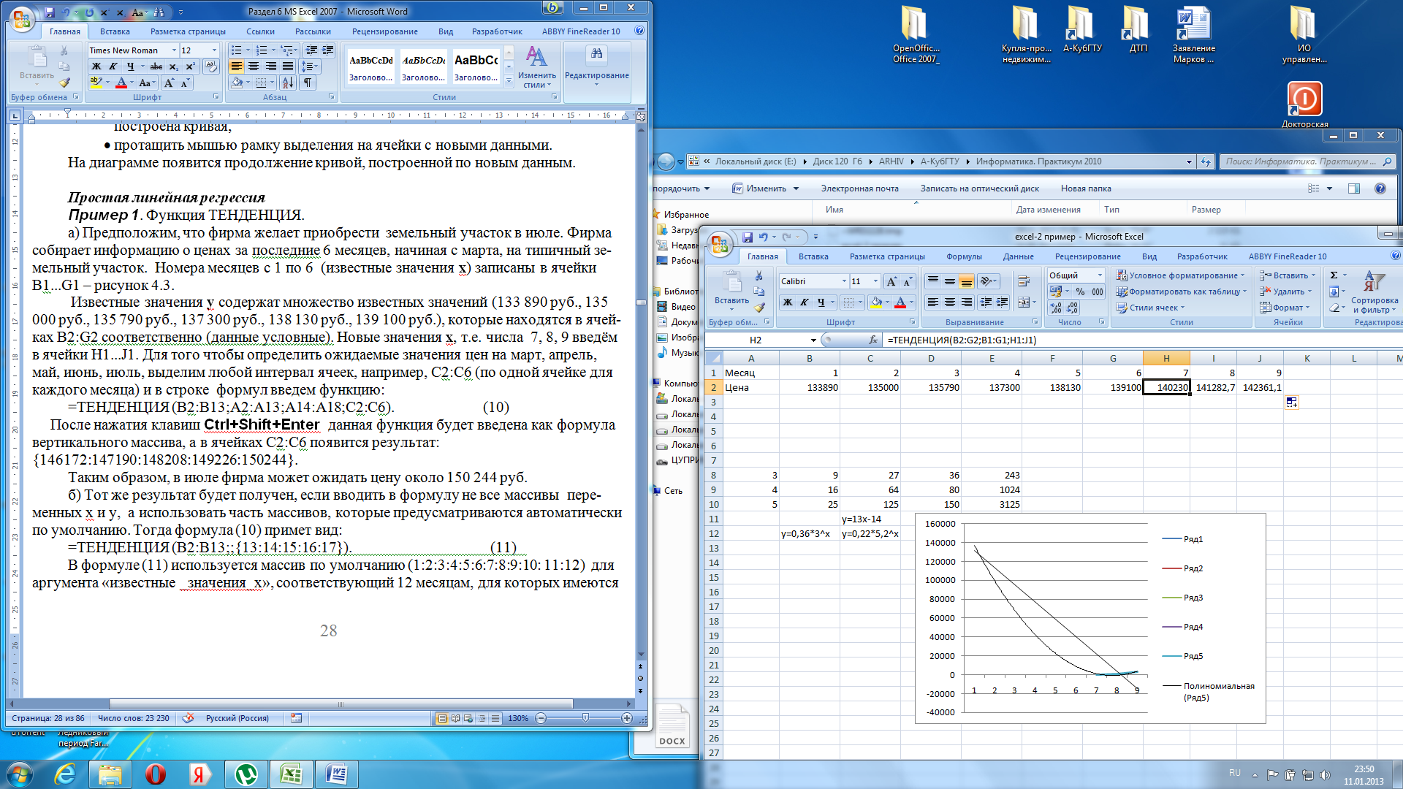This screenshot has width=1403, height=789.
Task: Open line spacing dropdown in Word
Action: coord(310,66)
